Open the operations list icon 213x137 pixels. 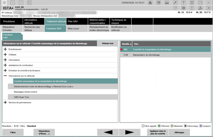point(29,3)
